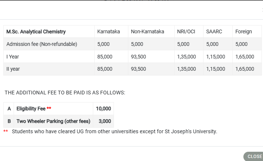The height and width of the screenshot is (161, 263).
Task: Click the M.Sc. Analytical Chemistry header cell
Action: coord(36,31)
